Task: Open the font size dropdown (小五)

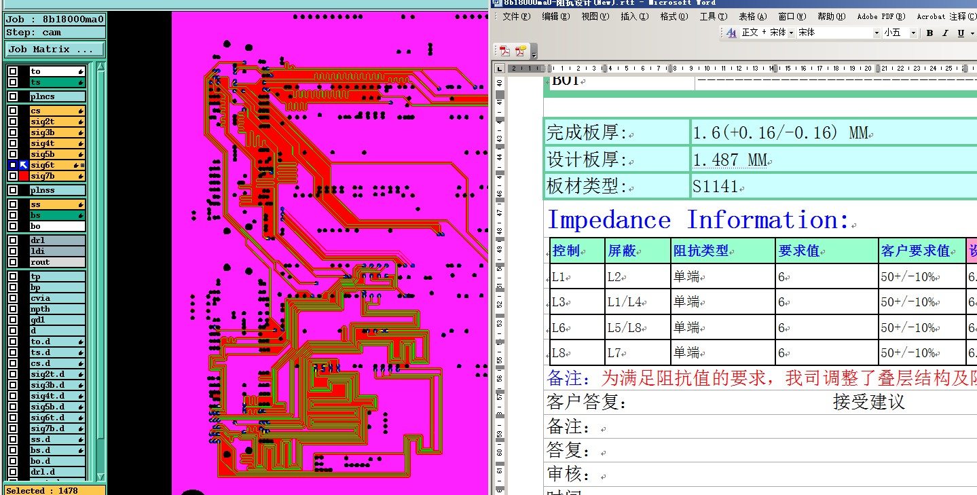Action: (913, 33)
